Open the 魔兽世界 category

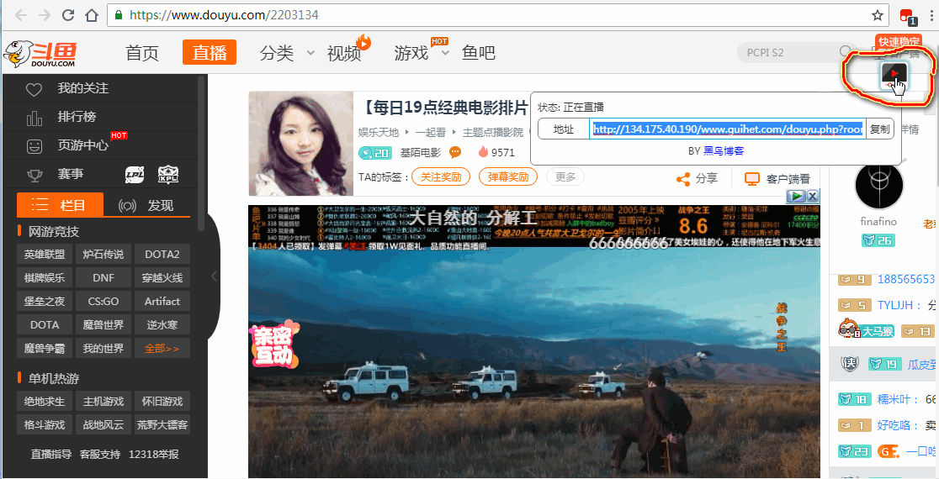click(x=103, y=324)
